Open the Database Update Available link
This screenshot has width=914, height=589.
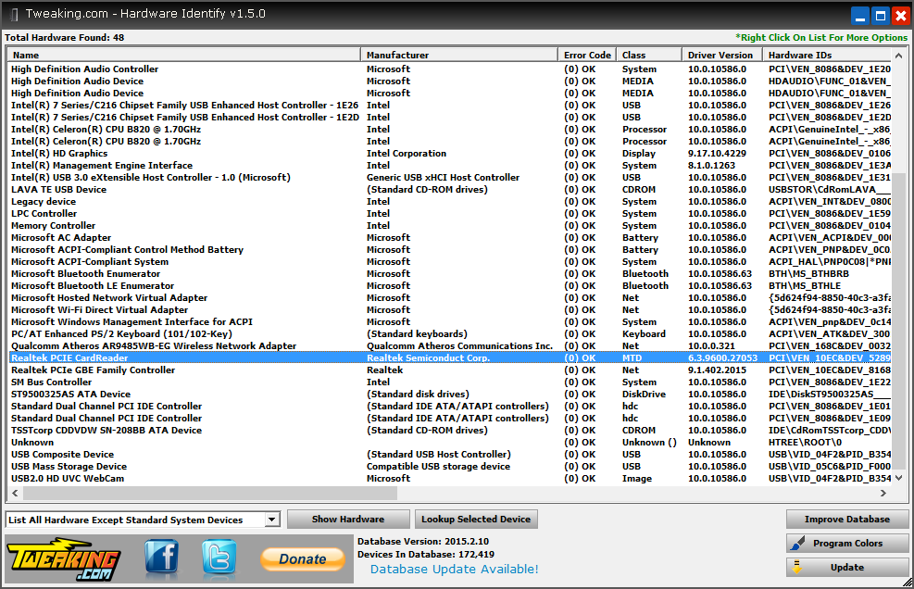coord(454,570)
